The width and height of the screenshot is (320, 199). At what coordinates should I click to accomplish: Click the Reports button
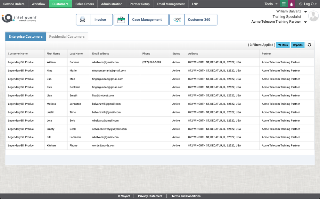coord(298,45)
